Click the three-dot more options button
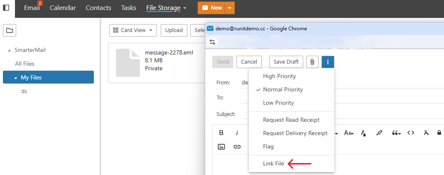Screen dimensions: 444x175 coord(328,62)
